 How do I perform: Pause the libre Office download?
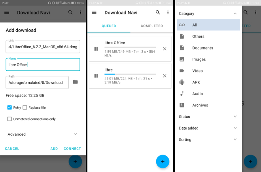coord(96,49)
